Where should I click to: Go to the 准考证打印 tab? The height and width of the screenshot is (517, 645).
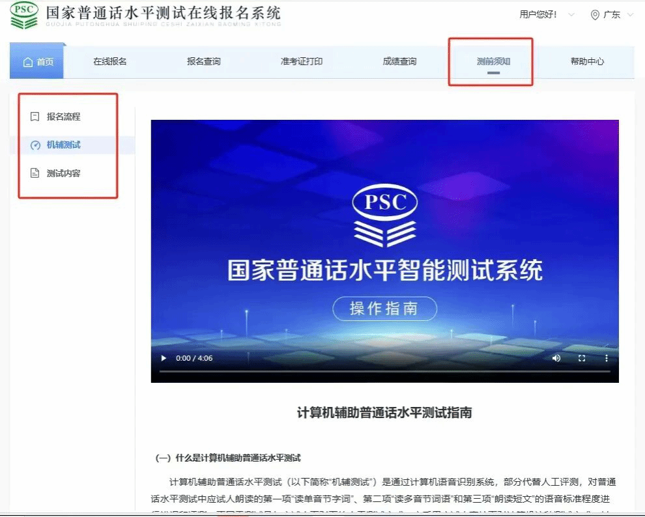coord(301,62)
